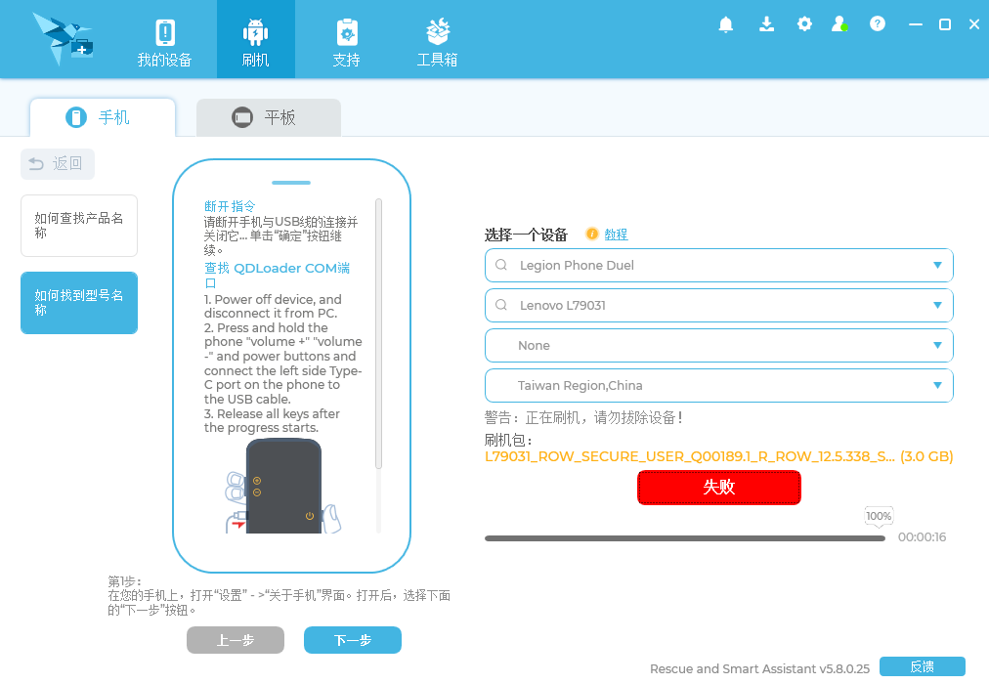Click the 100% progress label
This screenshot has width=989, height=684.
[x=879, y=516]
